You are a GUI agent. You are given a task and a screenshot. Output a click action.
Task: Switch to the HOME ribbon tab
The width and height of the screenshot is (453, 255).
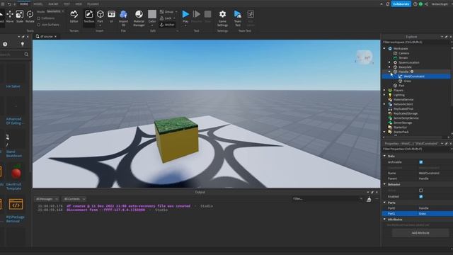pos(24,4)
